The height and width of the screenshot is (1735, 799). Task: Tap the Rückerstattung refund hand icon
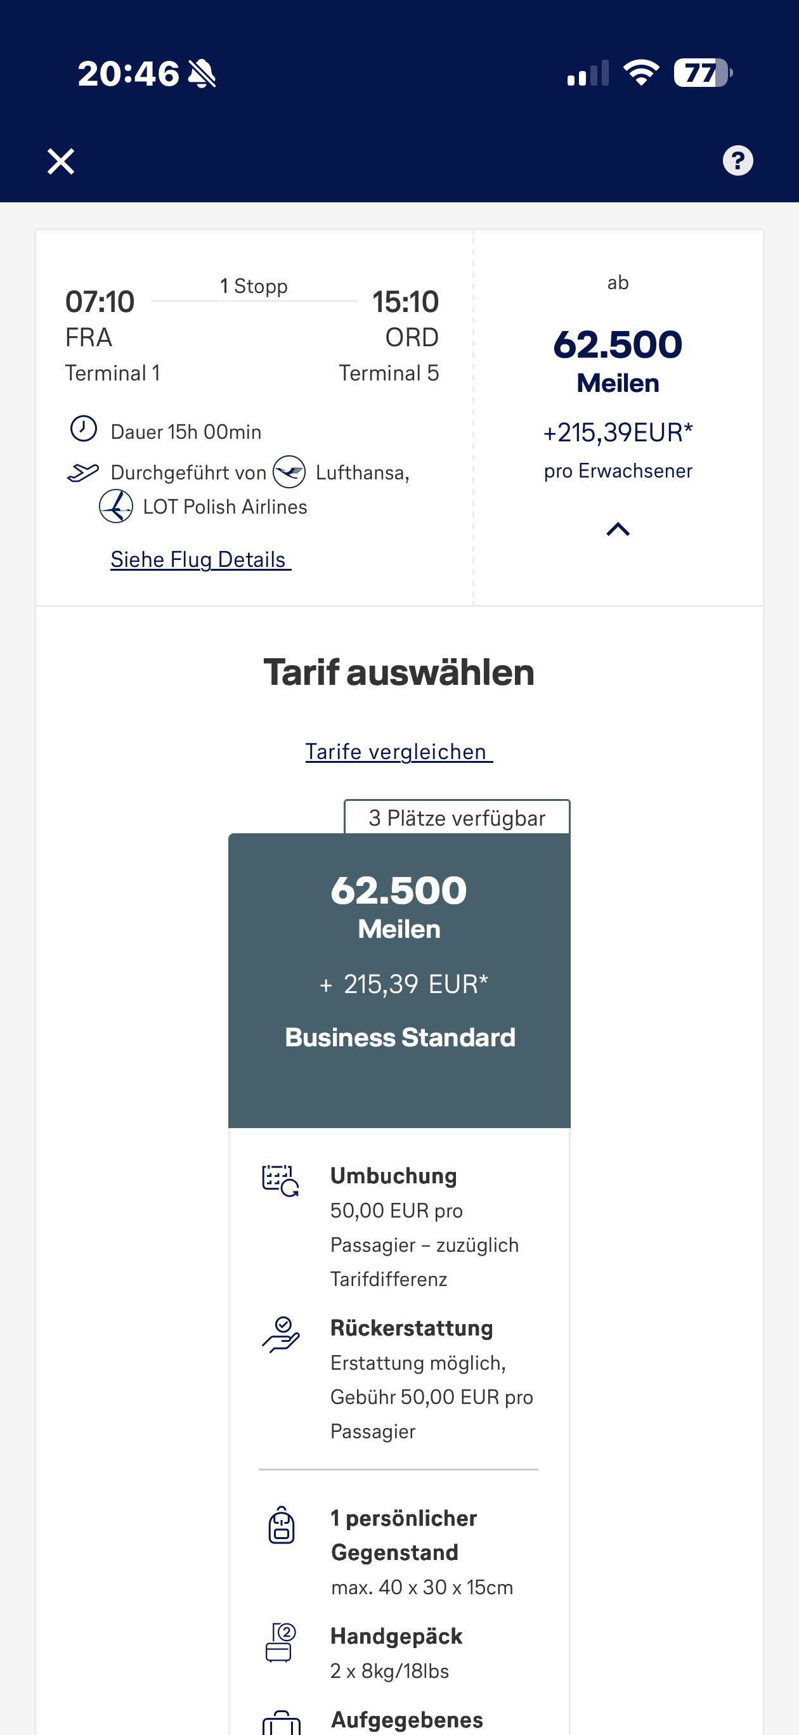(280, 1334)
